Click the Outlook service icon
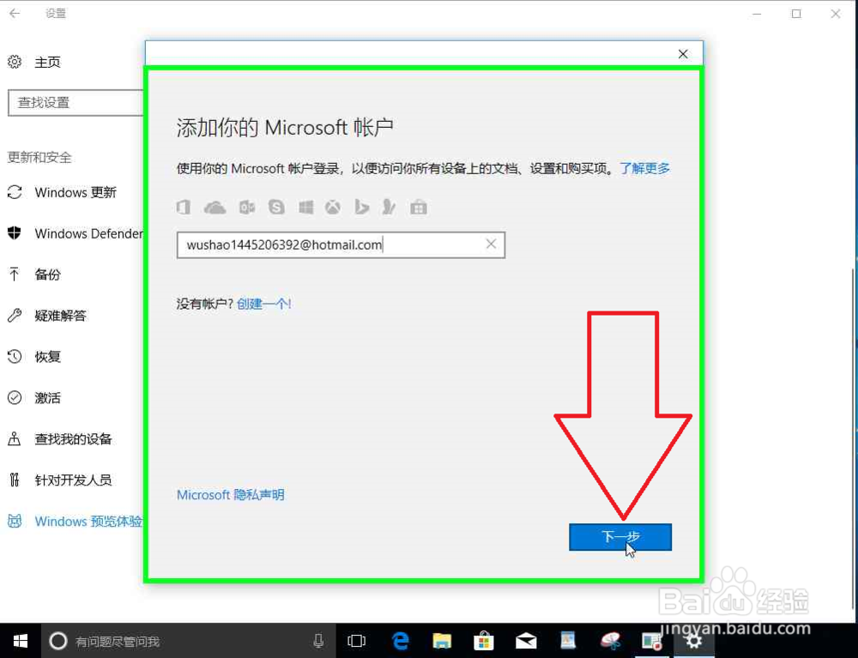The height and width of the screenshot is (658, 858). click(x=247, y=208)
